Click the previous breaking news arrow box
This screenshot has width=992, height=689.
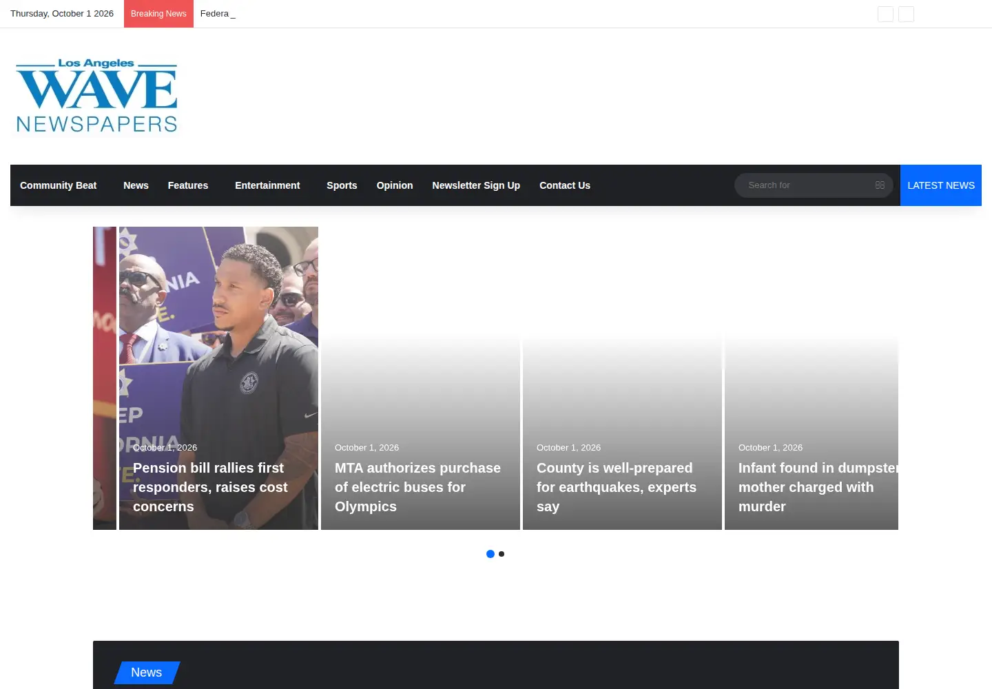pyautogui.click(x=885, y=14)
